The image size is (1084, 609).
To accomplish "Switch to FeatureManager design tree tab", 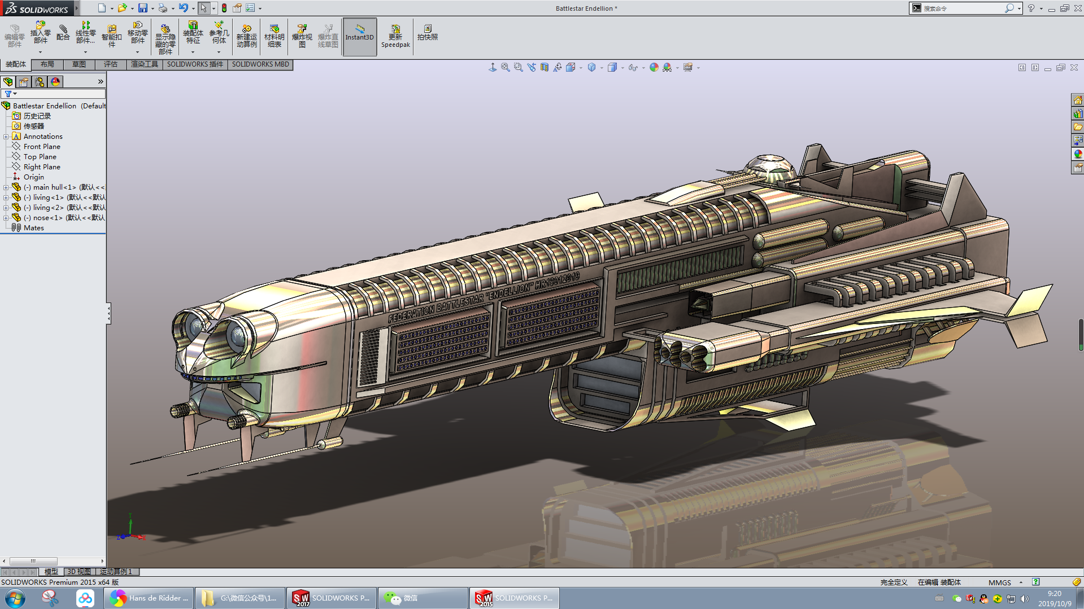I will click(8, 82).
